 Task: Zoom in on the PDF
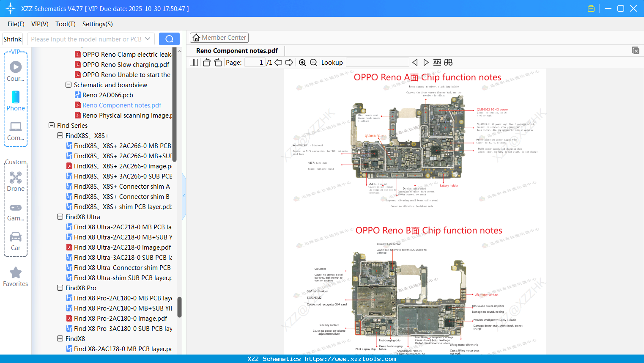(x=302, y=62)
